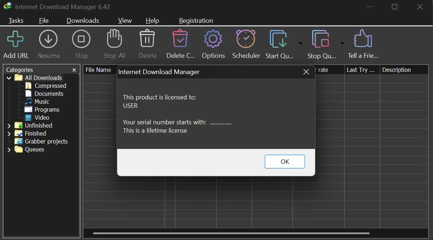Open the Stop Queue dropdown arrow

point(342,43)
